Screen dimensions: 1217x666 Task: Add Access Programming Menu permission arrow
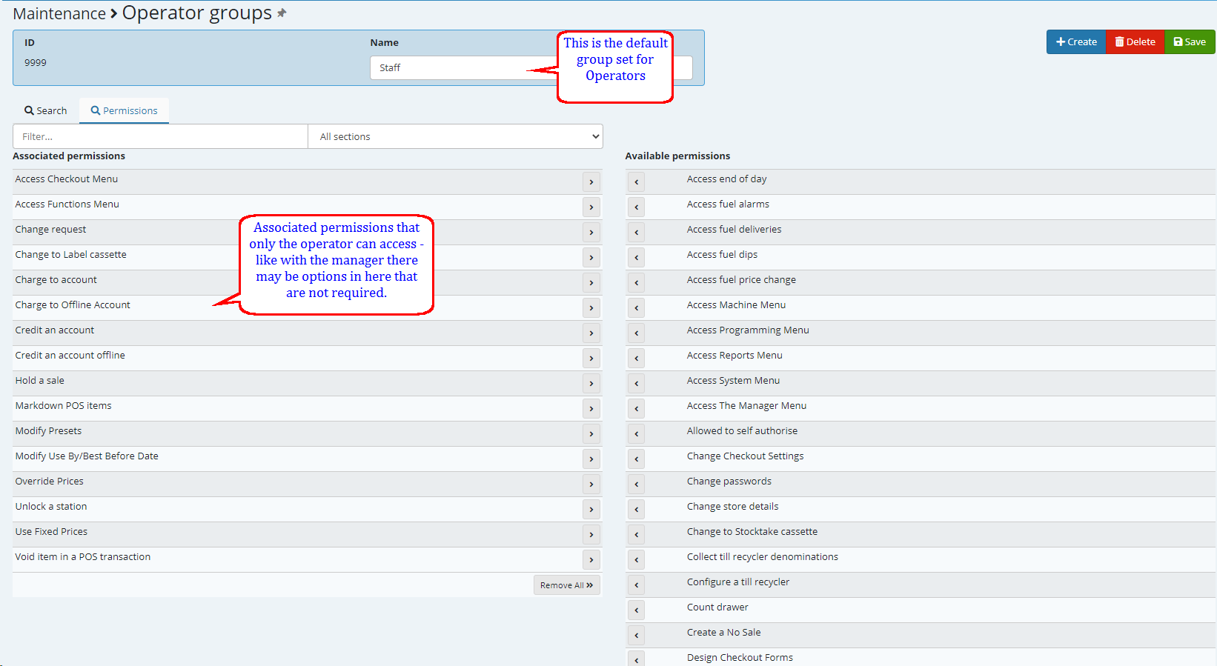[636, 333]
